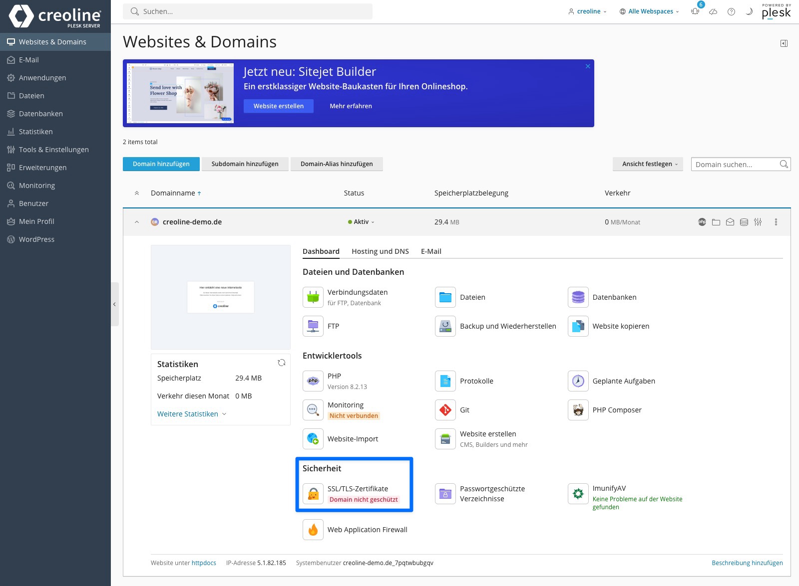Open the PHP settings icon
799x586 pixels.
pyautogui.click(x=313, y=381)
